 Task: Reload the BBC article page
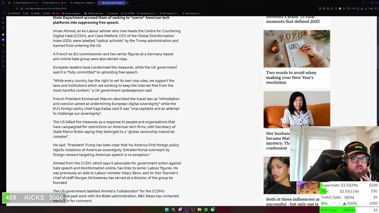click(17, 9)
